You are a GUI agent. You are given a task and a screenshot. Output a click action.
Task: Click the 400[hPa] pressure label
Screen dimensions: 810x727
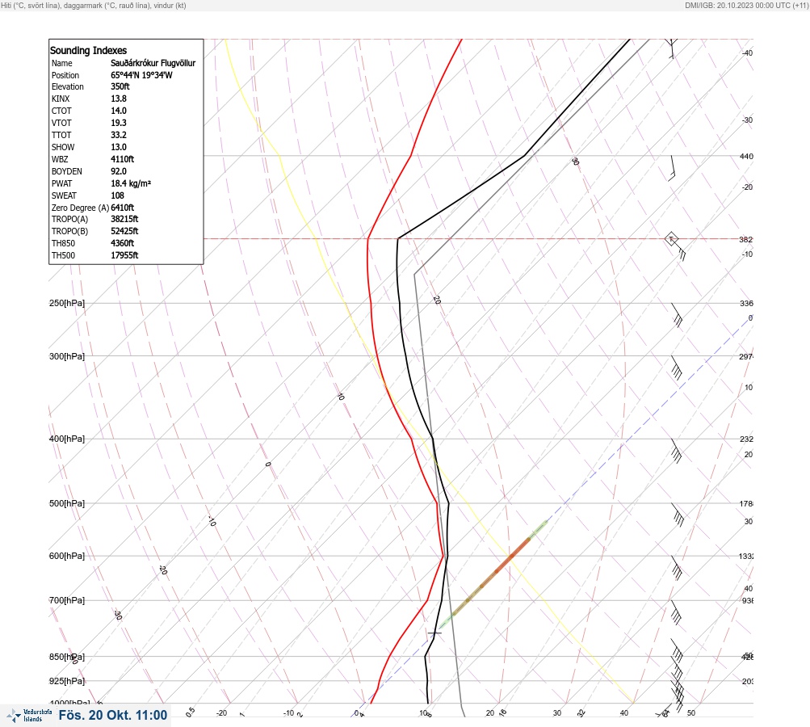(x=67, y=439)
